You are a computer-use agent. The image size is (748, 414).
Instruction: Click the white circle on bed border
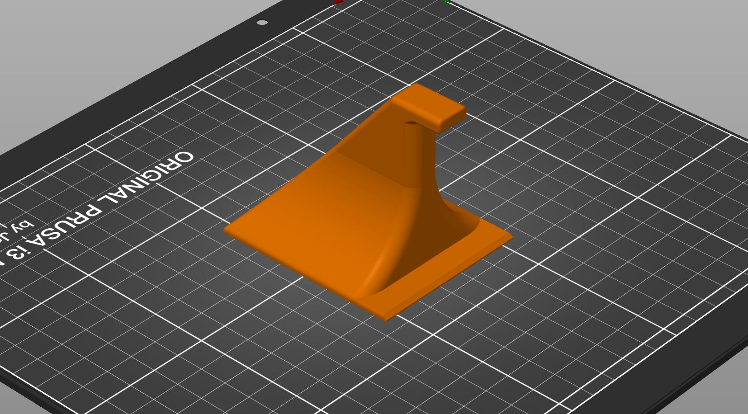[262, 22]
